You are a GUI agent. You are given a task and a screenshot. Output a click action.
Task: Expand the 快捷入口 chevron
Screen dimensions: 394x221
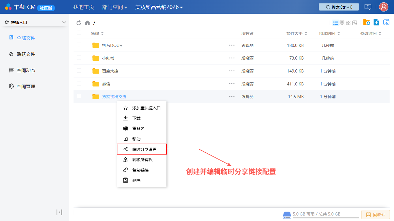tap(64, 22)
